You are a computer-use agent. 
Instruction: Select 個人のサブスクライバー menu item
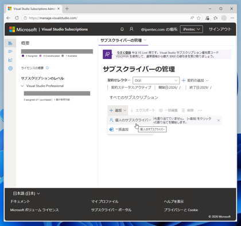(130, 120)
